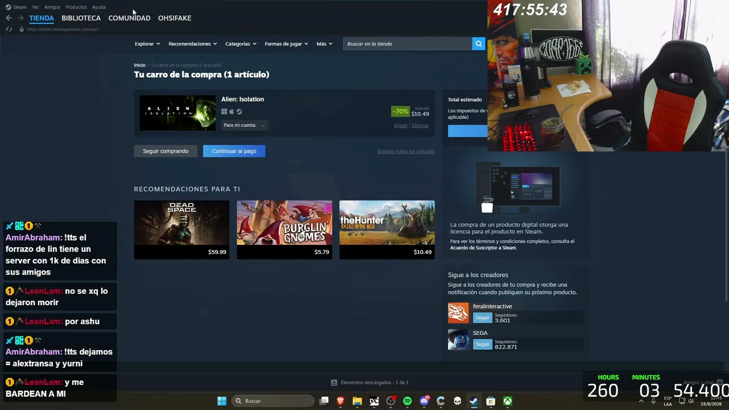Launch Brave browser from the taskbar
The height and width of the screenshot is (410, 729).
pyautogui.click(x=341, y=401)
